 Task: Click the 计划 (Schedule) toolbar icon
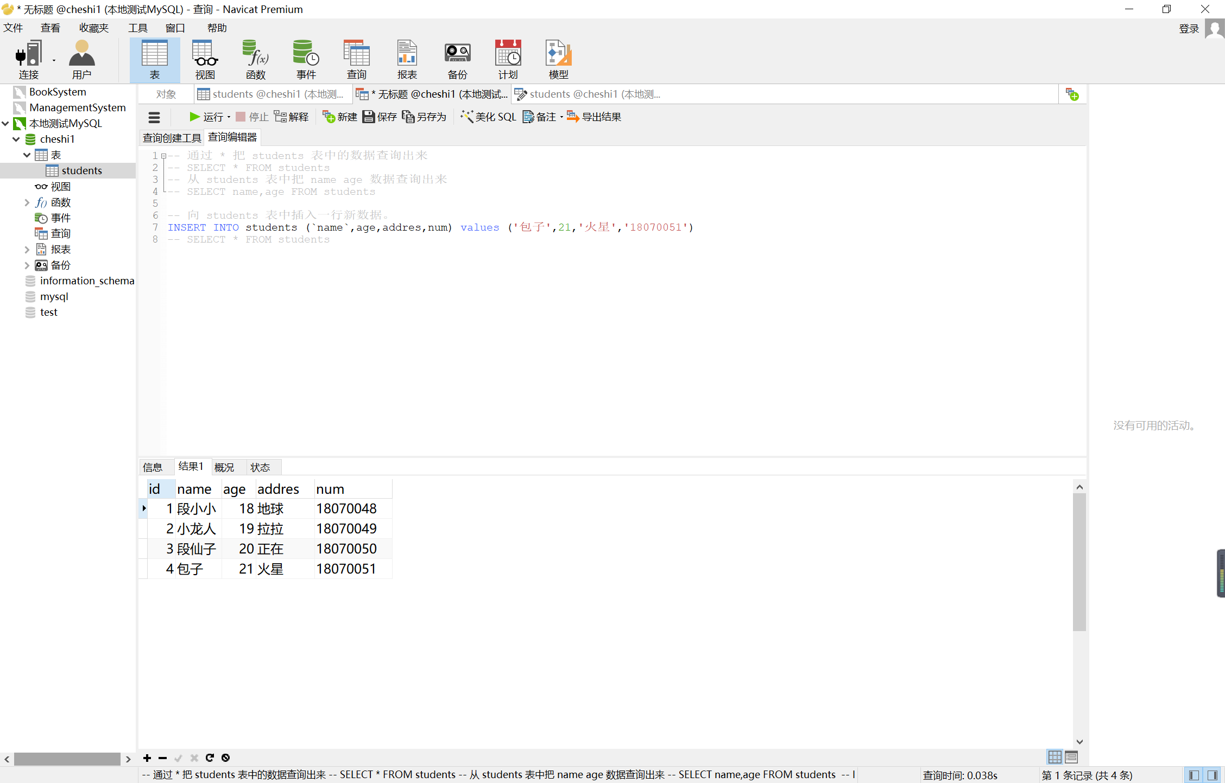click(x=508, y=60)
